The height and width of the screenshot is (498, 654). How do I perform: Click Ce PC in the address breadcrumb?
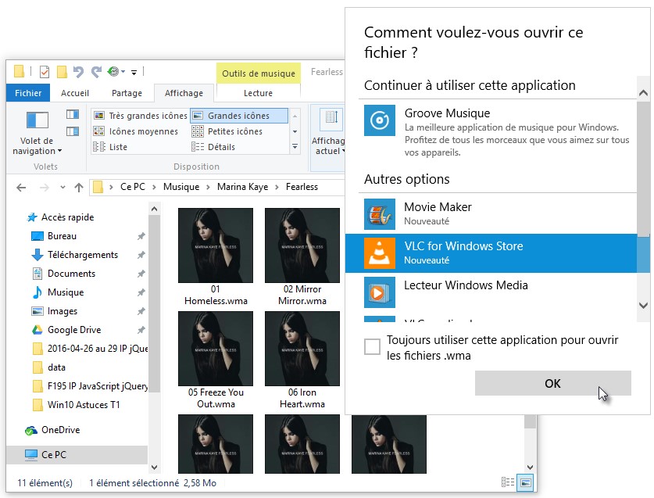click(x=133, y=188)
